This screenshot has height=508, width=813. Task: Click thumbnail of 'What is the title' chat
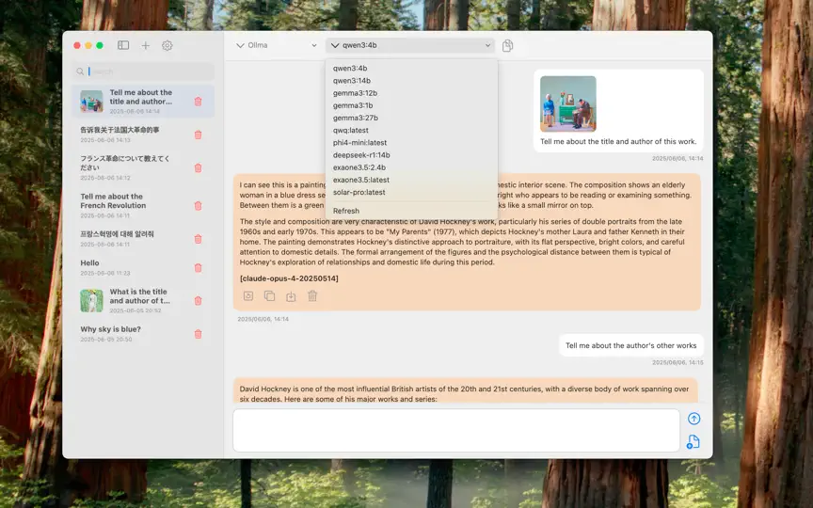click(x=92, y=301)
